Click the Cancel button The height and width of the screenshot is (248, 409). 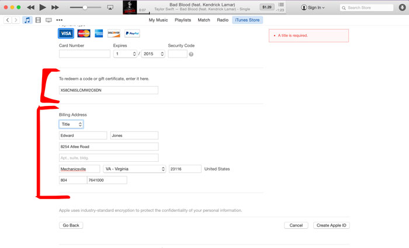click(296, 225)
